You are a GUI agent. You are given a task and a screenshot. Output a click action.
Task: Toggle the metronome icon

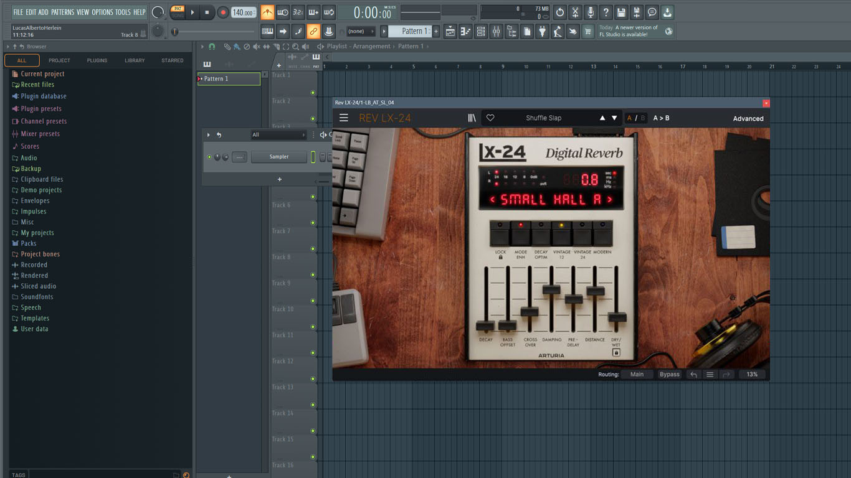pos(267,12)
